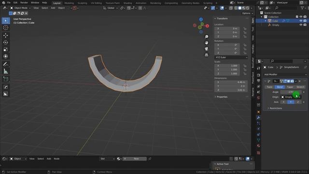Switch to the Shading workspace tab

tap(127, 3)
